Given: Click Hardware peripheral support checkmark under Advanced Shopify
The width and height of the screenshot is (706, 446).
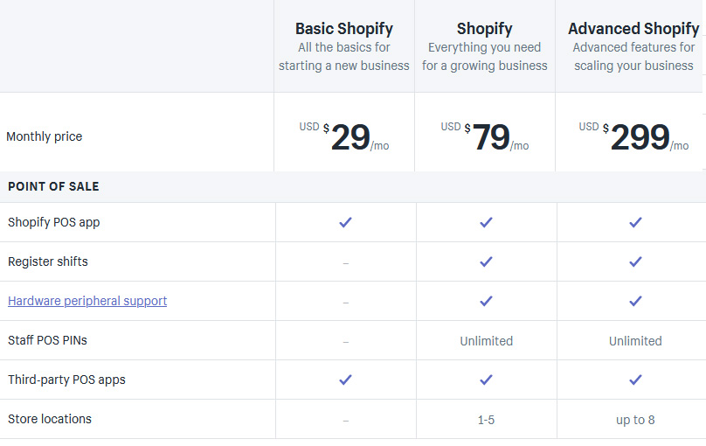Looking at the screenshot, I should [635, 301].
